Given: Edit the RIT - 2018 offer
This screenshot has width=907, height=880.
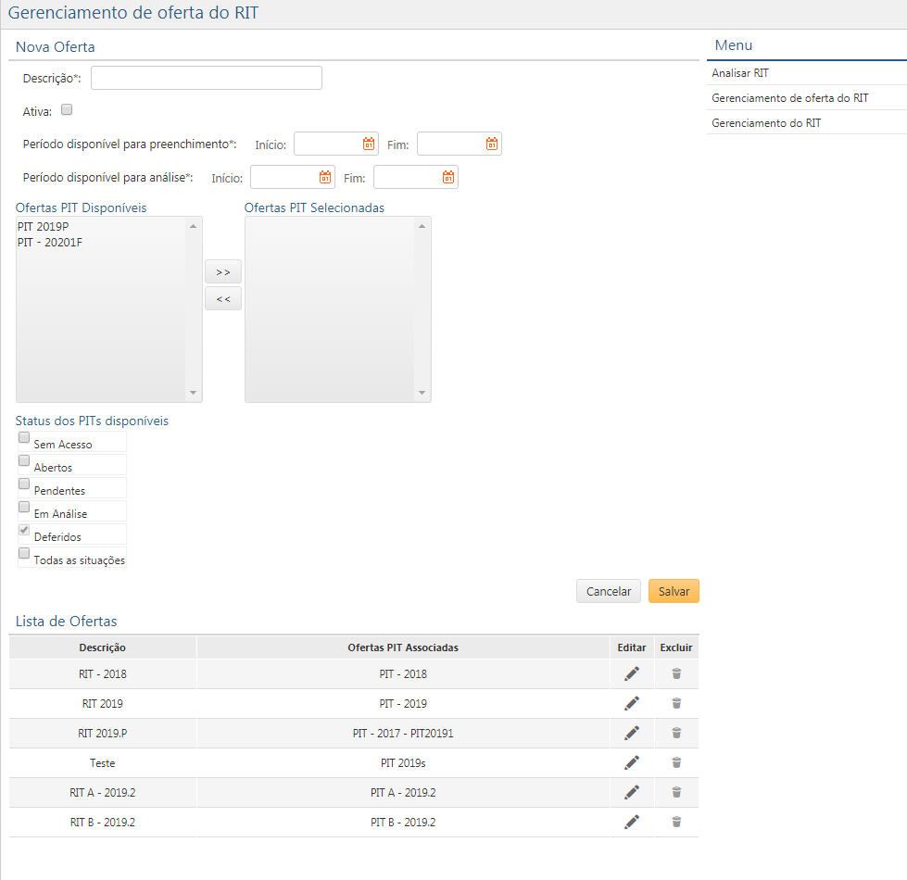Looking at the screenshot, I should (632, 674).
